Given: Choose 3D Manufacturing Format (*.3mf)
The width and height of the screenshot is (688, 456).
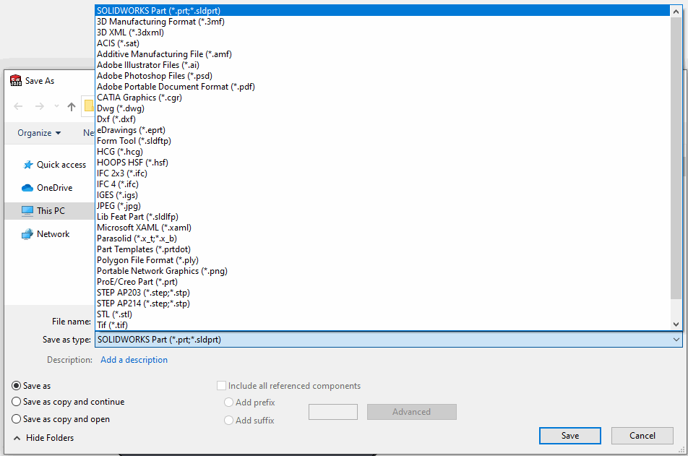Looking at the screenshot, I should point(382,22).
